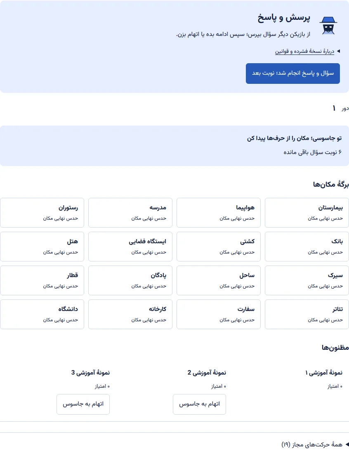Click تو جاسوسی؛ مکان را از حرف‌ها پیدا کن

pyautogui.click(x=295, y=138)
